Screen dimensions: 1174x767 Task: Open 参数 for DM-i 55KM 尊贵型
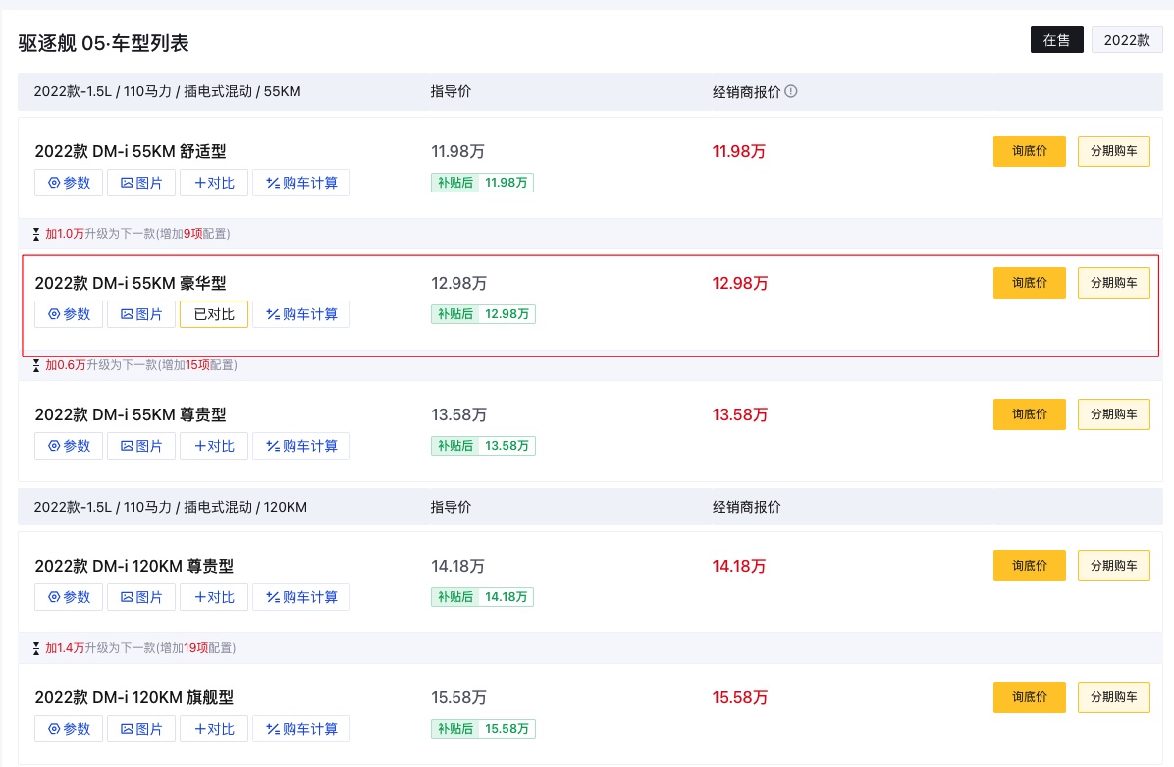69,447
